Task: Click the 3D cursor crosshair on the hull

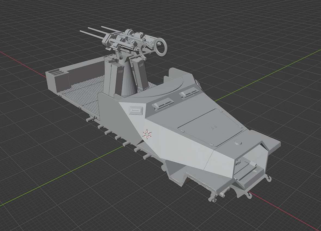Action: 147,134
